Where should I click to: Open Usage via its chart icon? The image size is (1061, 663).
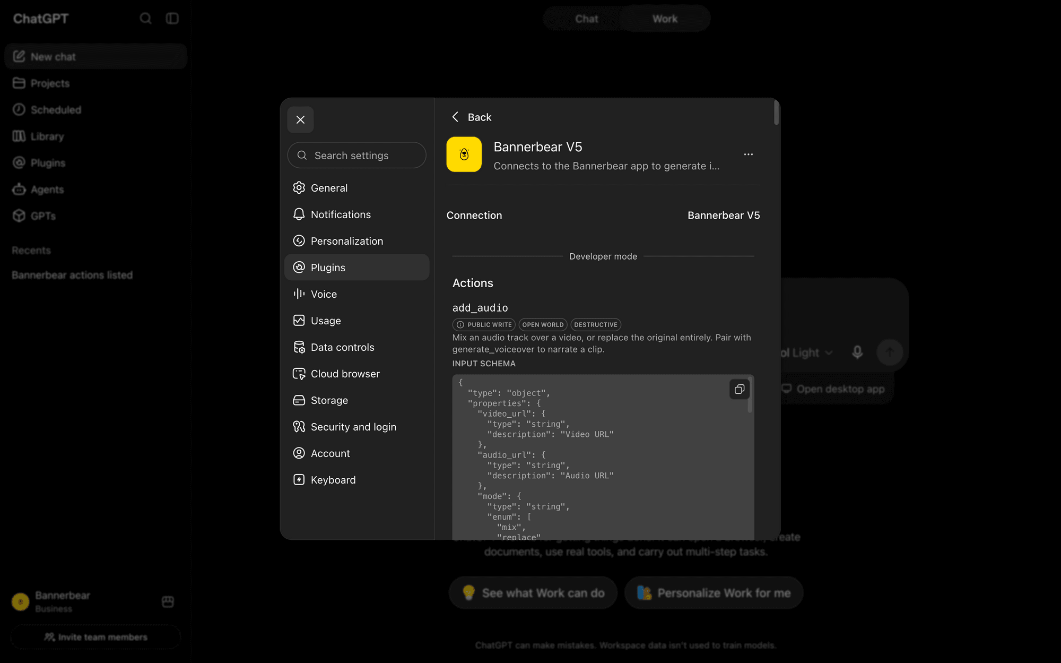[x=299, y=321]
